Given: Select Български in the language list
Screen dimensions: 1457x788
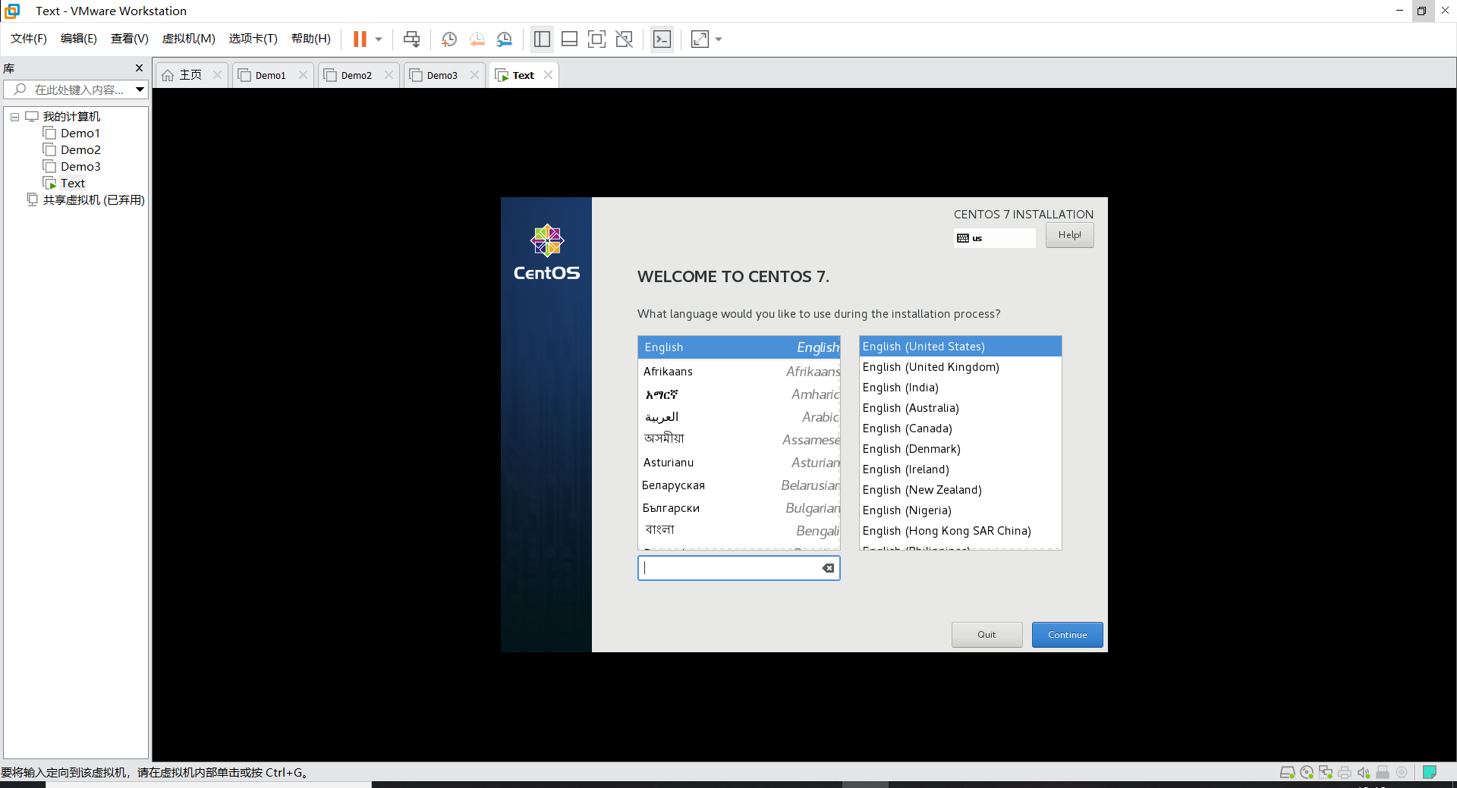Looking at the screenshot, I should 739,508.
